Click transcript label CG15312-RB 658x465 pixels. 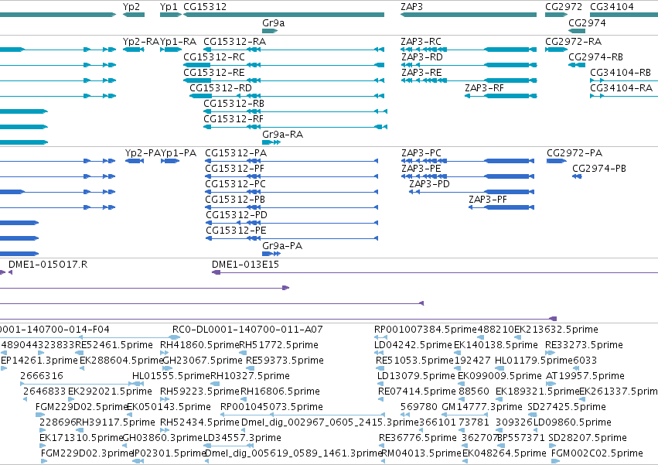pos(234,104)
